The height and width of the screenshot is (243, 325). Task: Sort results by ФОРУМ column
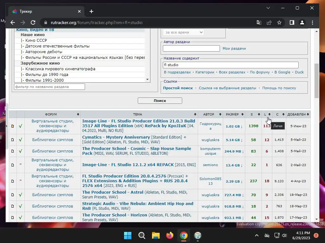[53, 114]
